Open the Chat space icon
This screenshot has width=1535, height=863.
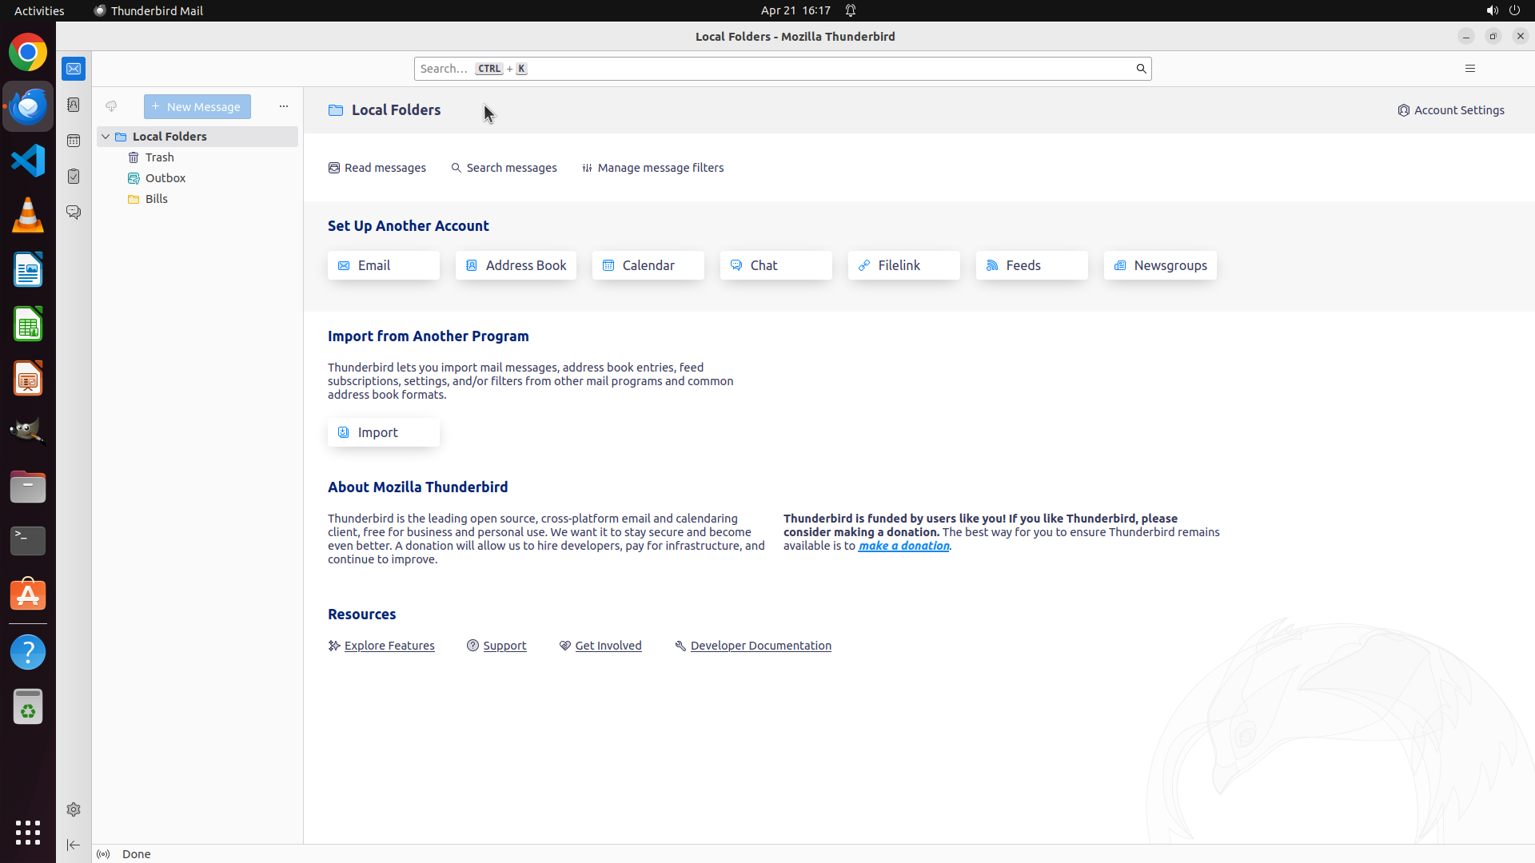tap(74, 213)
